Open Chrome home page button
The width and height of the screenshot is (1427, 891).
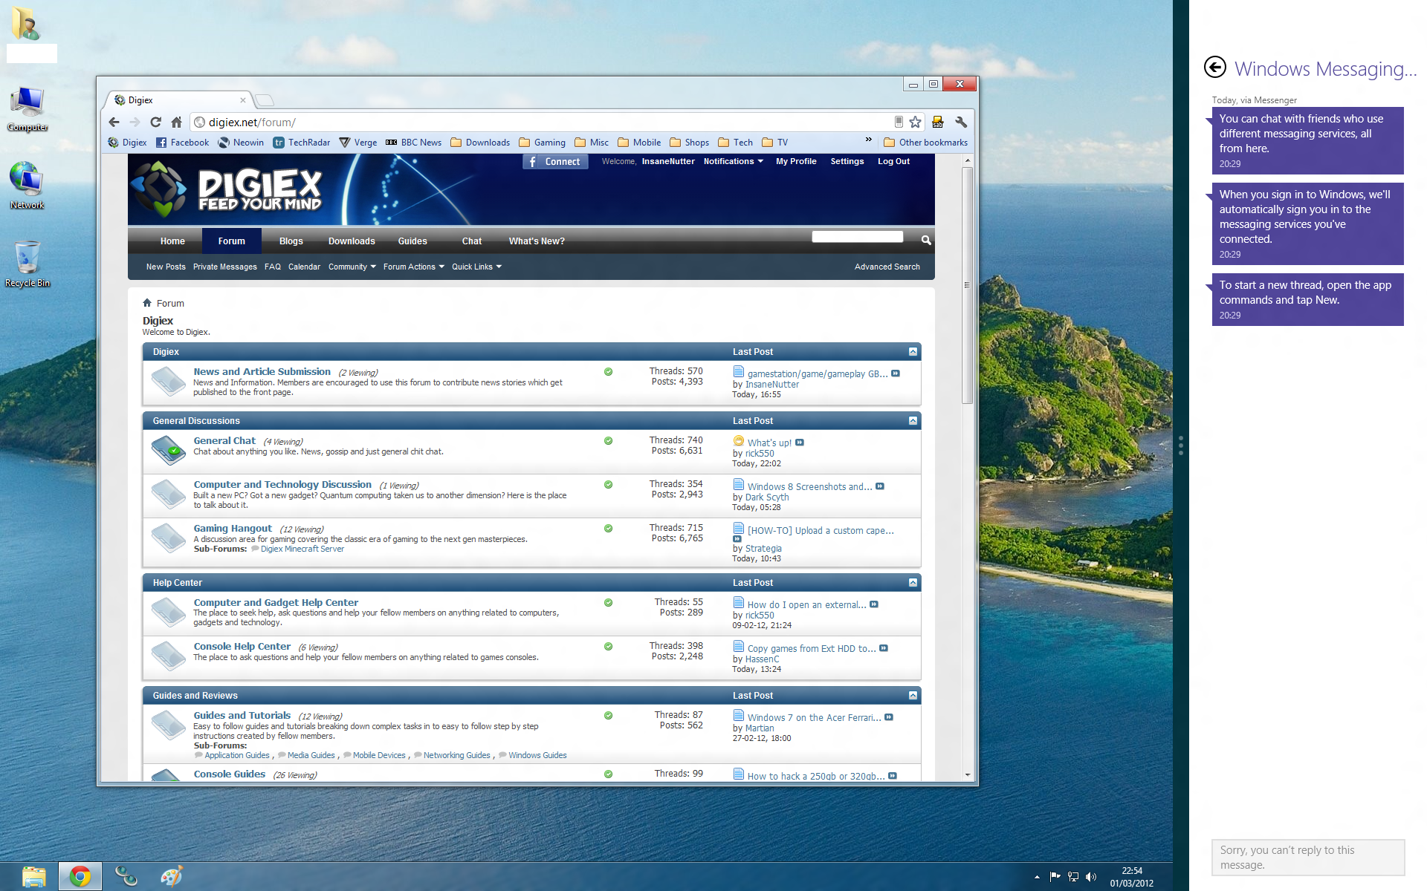(176, 123)
